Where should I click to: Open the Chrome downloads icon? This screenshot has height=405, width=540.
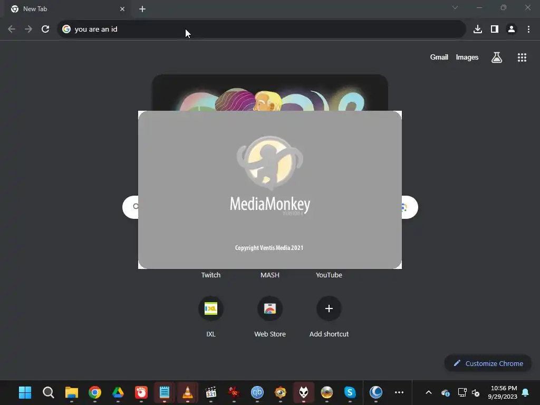point(478,30)
